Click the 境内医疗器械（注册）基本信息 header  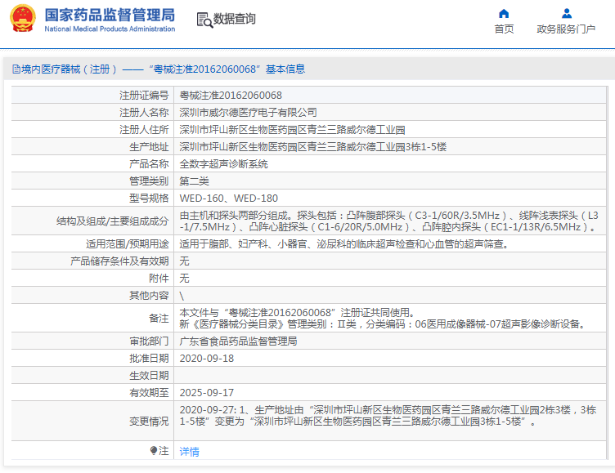tap(159, 69)
